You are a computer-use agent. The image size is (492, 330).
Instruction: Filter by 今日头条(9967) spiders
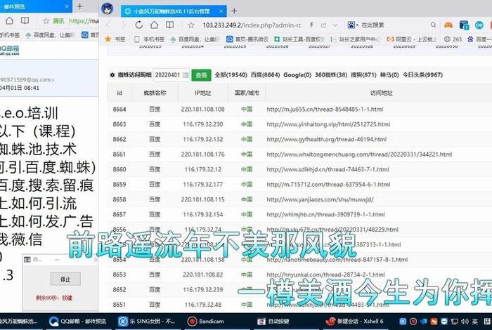pyautogui.click(x=422, y=75)
